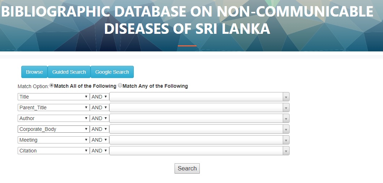383x183 pixels.
Task: Click the Meeting row value arrow icon
Action: tap(286, 140)
